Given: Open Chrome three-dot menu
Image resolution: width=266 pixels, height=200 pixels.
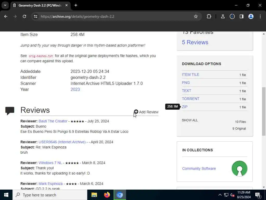Looking at the screenshot, I should coord(260,16).
